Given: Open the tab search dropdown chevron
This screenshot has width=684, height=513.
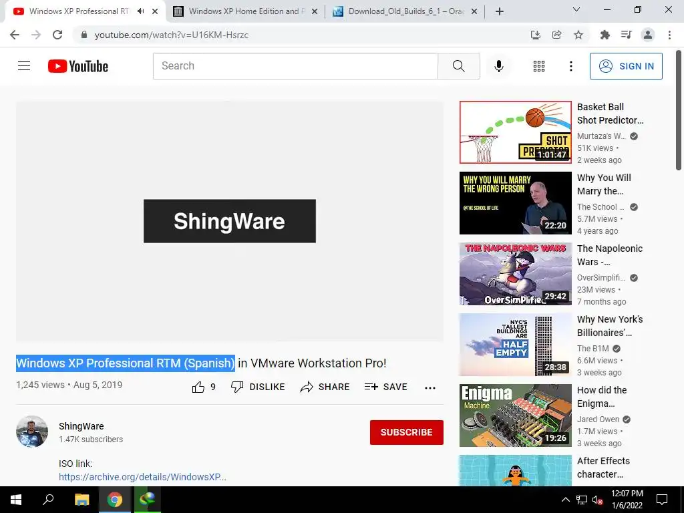Looking at the screenshot, I should click(x=576, y=9).
